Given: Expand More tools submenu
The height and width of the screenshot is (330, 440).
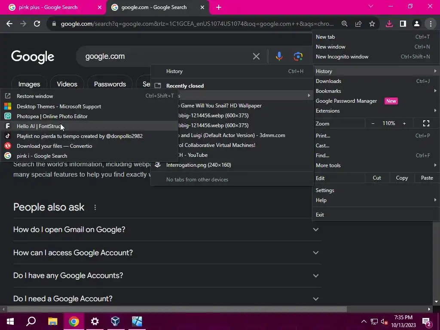Looking at the screenshot, I should [376, 165].
